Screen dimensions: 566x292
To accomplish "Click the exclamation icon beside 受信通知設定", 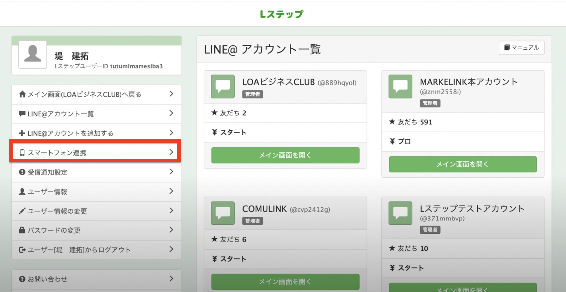I will 22,172.
